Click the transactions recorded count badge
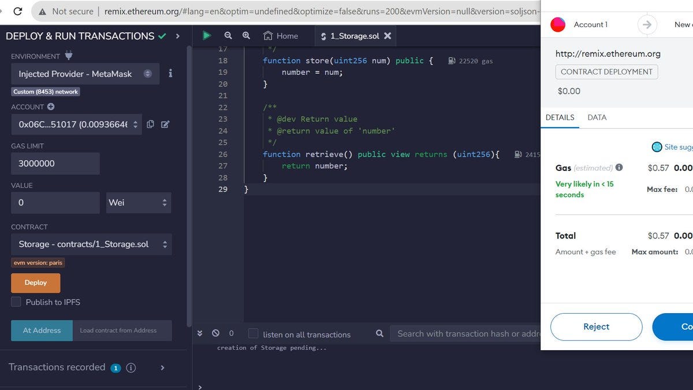Screen dimensions: 693x390 (x=115, y=368)
